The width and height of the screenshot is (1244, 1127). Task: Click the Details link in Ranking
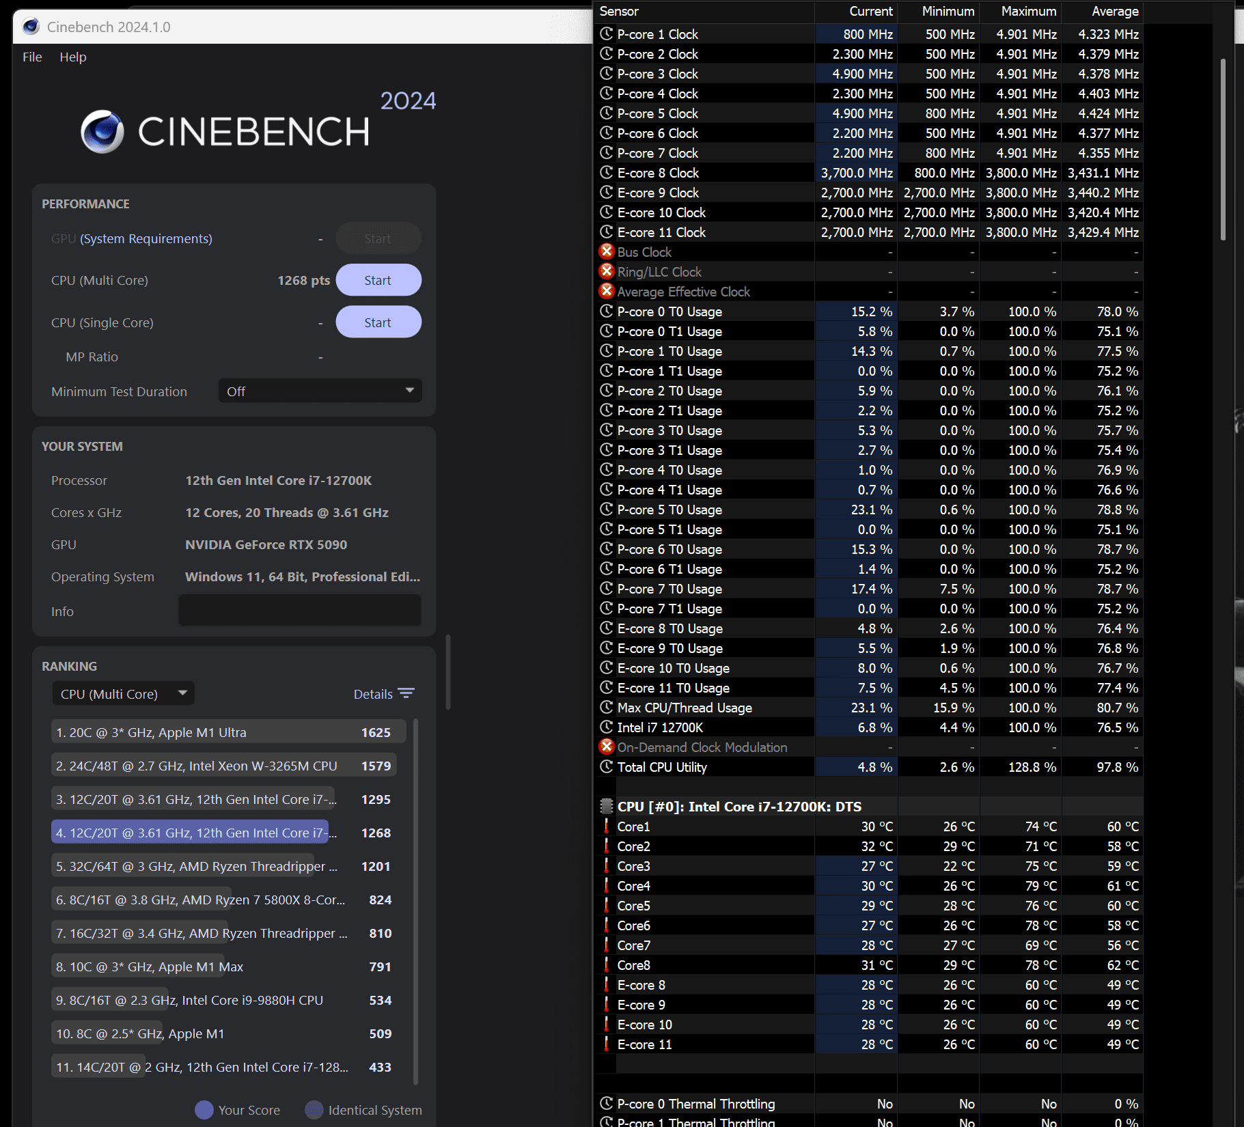click(x=373, y=694)
